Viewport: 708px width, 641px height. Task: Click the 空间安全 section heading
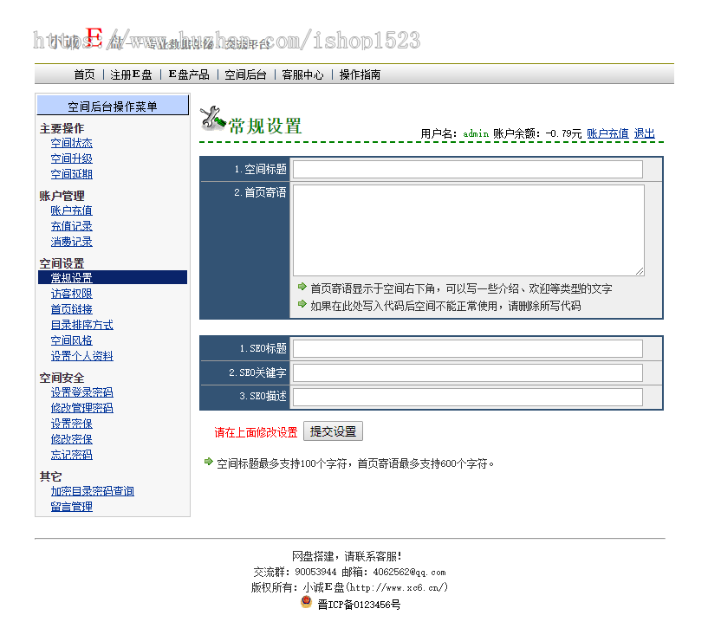click(62, 378)
